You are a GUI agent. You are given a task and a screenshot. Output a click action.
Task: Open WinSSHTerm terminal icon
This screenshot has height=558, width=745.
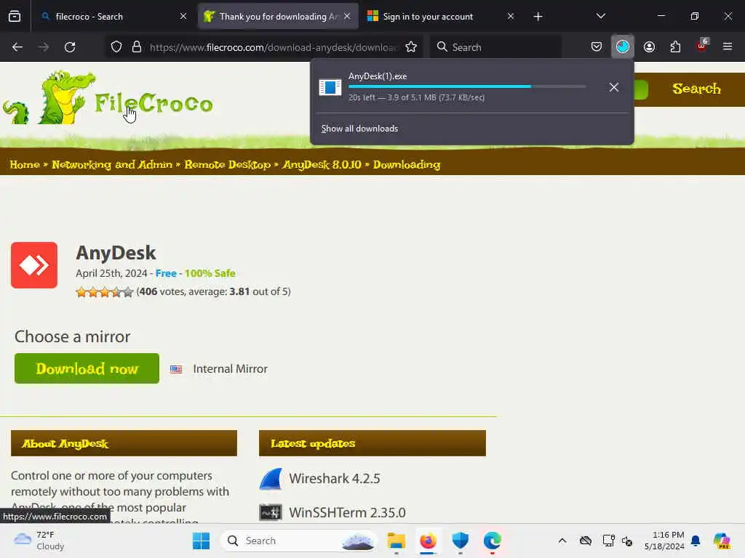point(271,512)
